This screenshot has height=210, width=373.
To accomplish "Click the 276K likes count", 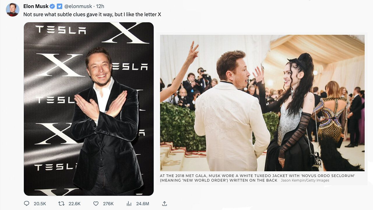I will [x=108, y=204].
